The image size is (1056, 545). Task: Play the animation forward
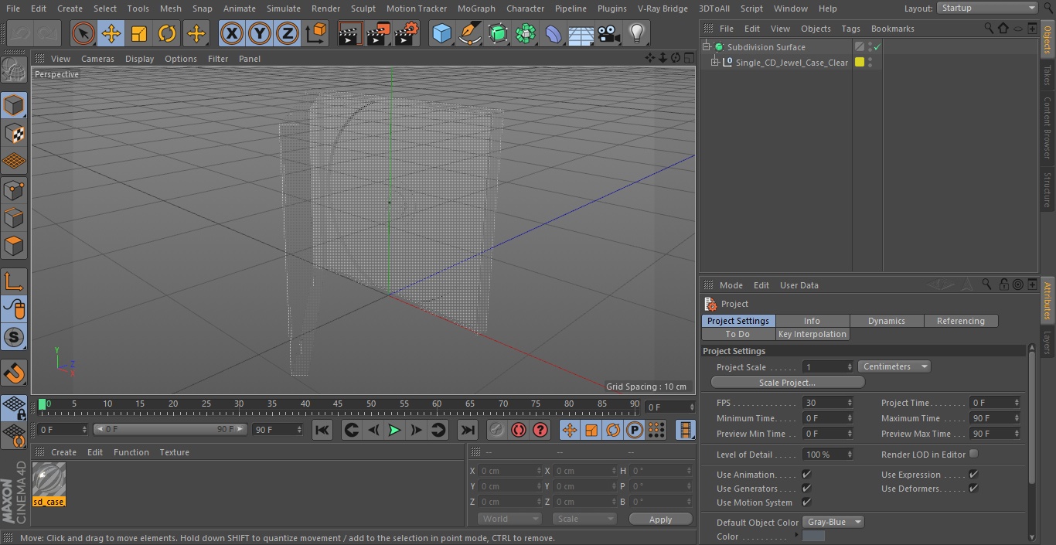tap(394, 430)
